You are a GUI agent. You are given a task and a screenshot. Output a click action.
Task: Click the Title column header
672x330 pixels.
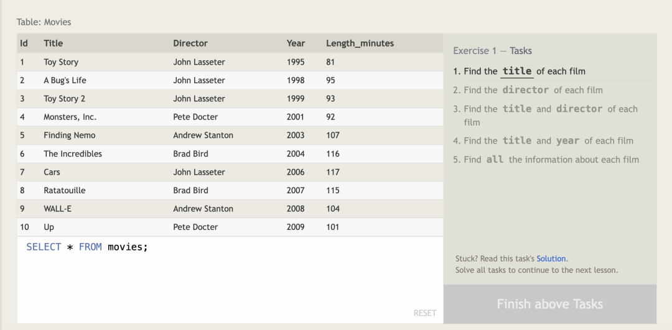point(54,44)
